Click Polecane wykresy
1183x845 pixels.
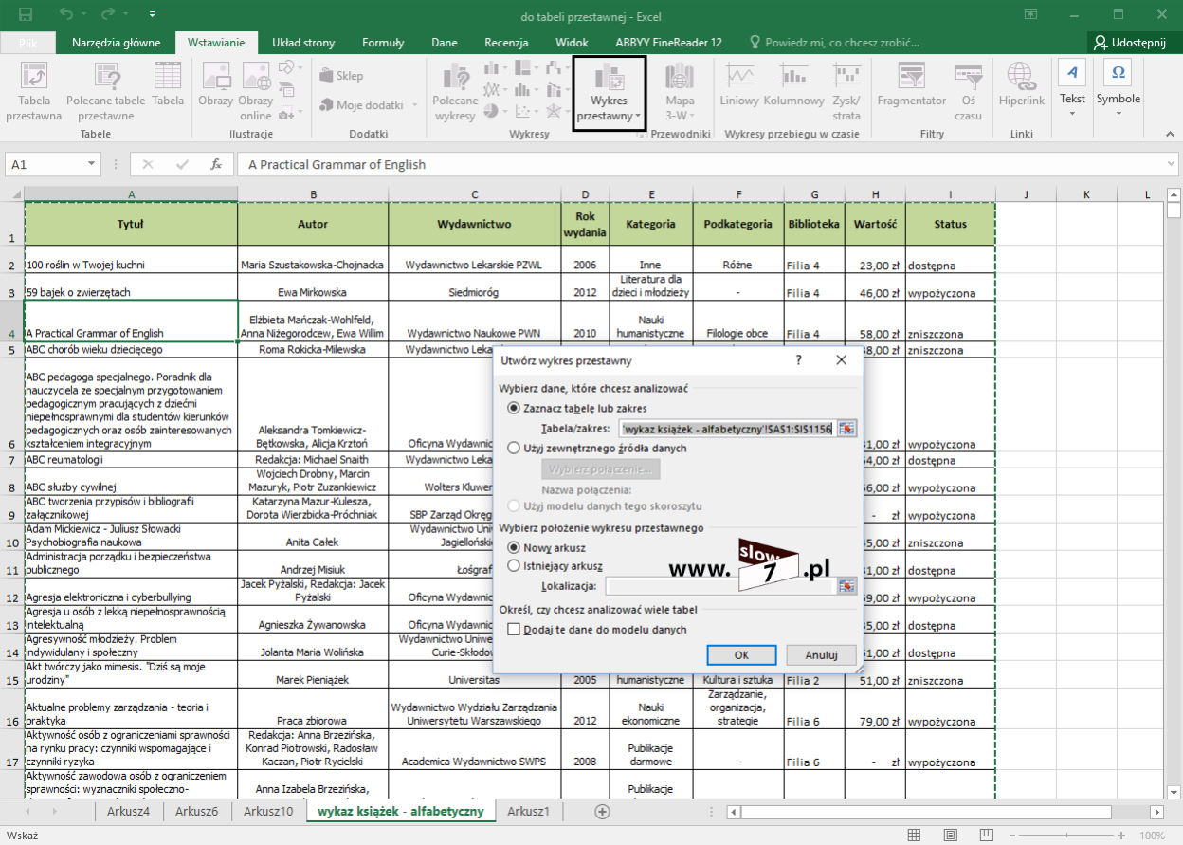pyautogui.click(x=455, y=92)
